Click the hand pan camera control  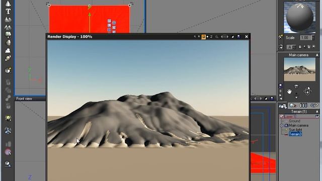pos(289,92)
